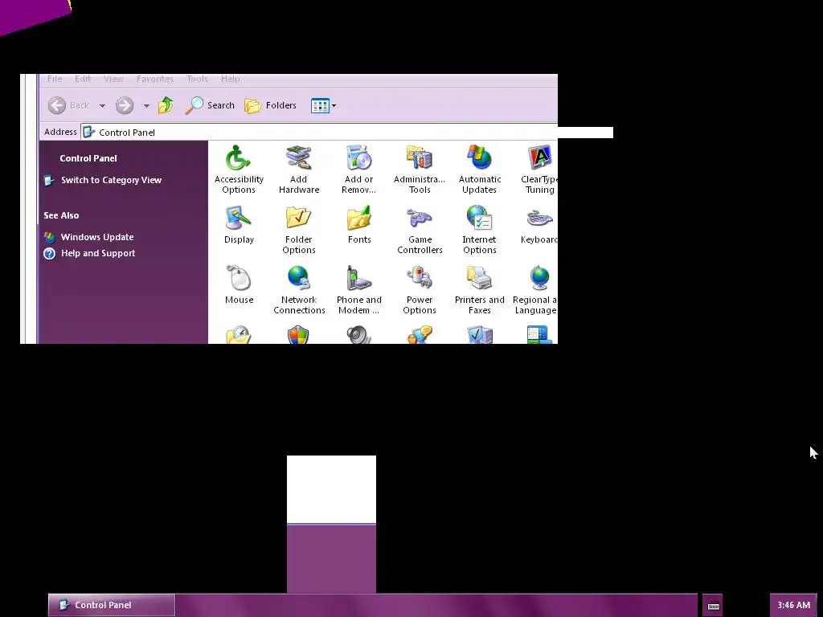Viewport: 823px width, 617px height.
Task: Select the Automatic Updates icon
Action: pos(479,169)
